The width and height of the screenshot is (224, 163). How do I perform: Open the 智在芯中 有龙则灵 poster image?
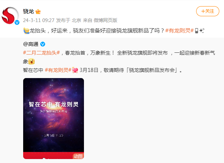pos(54,118)
